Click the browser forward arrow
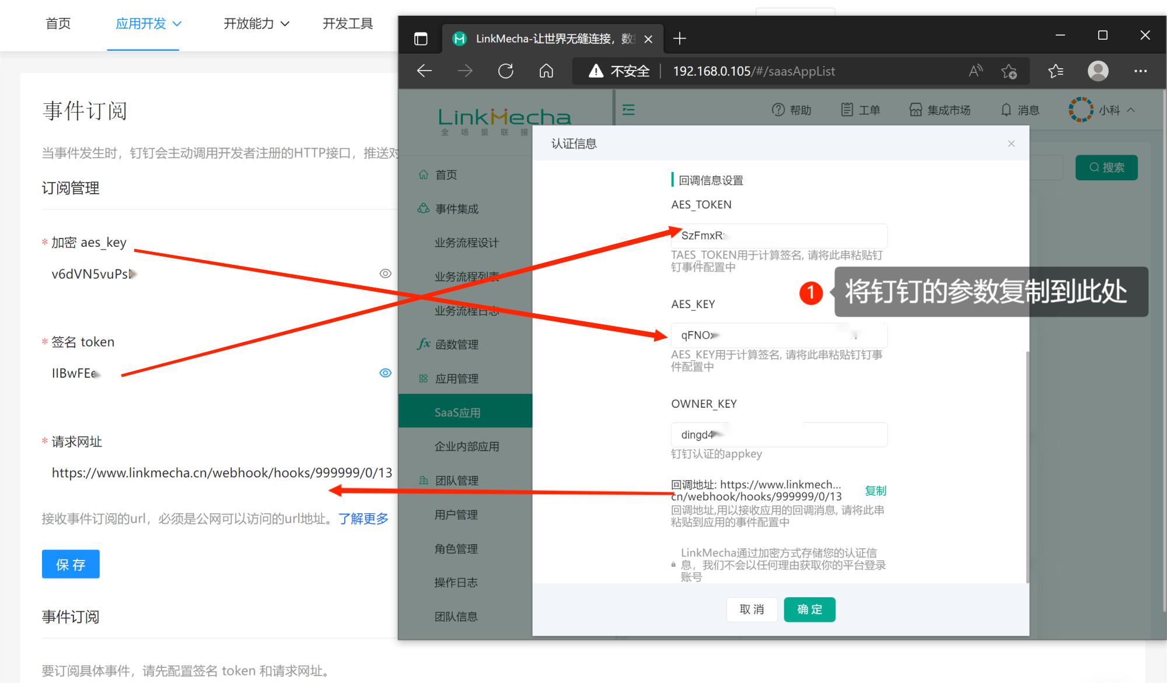 click(x=465, y=71)
